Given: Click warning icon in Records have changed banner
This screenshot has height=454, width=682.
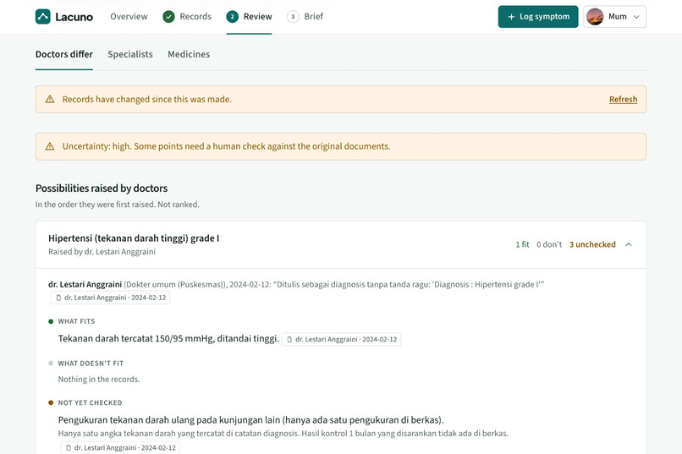Looking at the screenshot, I should point(50,99).
